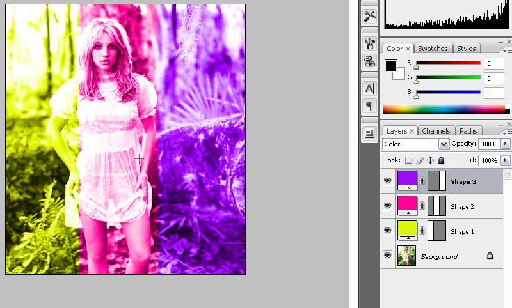Screen dimensions: 512x308
Task: Open the Paragraph panel icon
Action: [369, 105]
